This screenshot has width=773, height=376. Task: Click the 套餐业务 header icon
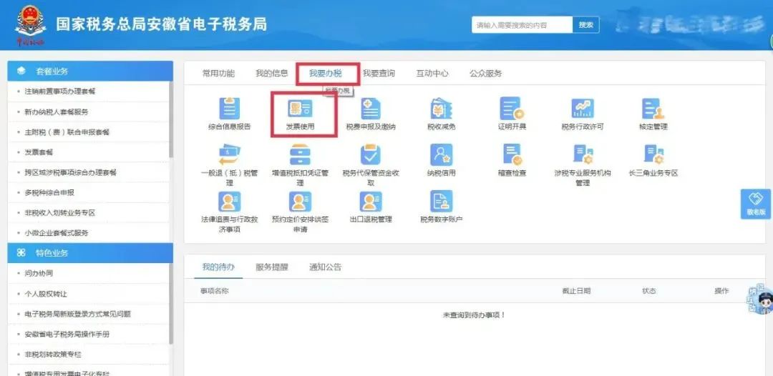[21, 71]
